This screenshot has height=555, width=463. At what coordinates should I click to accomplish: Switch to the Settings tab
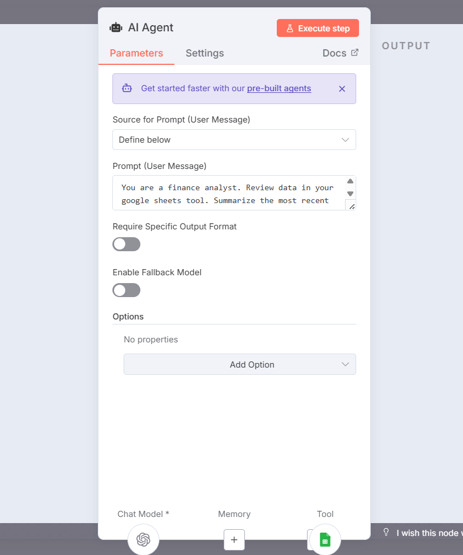click(x=204, y=53)
